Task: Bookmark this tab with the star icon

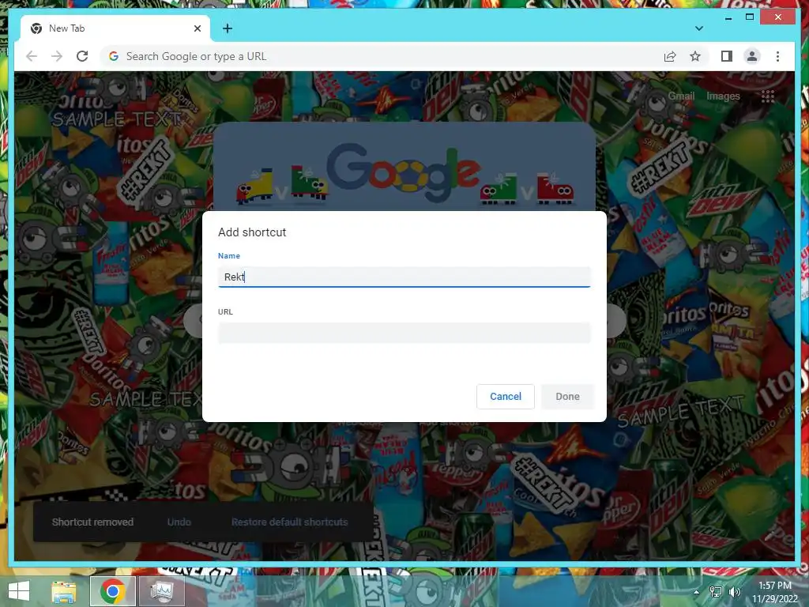Action: 695,56
